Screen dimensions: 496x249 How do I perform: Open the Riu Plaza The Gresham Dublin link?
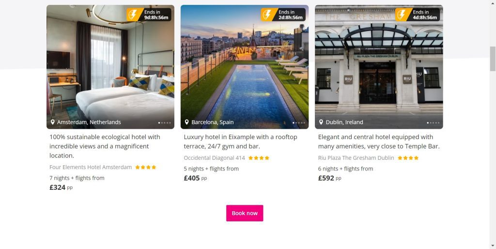[356, 158]
